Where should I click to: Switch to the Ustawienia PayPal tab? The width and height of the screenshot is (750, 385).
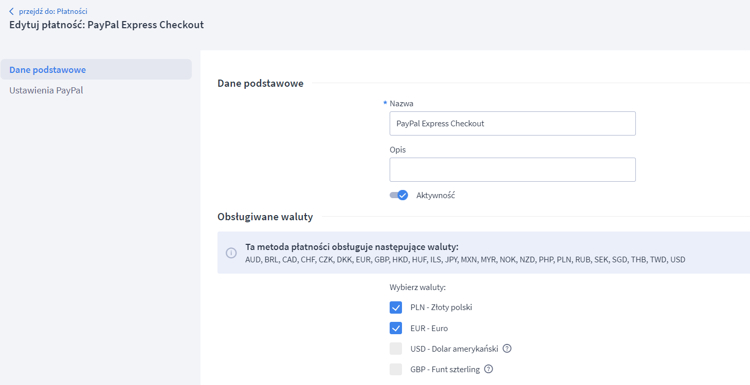click(46, 90)
